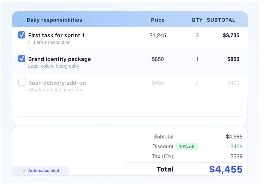The image size is (263, 187).
Task: Click the $400 price of Rush delivery
Action: (158, 83)
